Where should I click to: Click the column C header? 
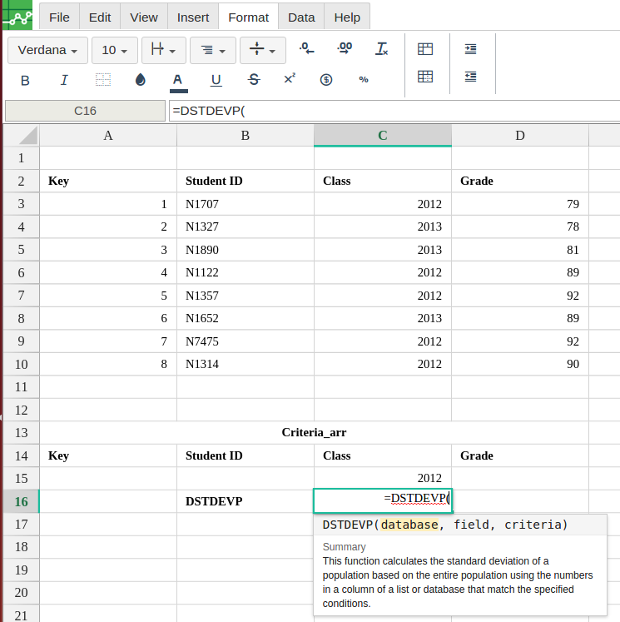coord(382,136)
